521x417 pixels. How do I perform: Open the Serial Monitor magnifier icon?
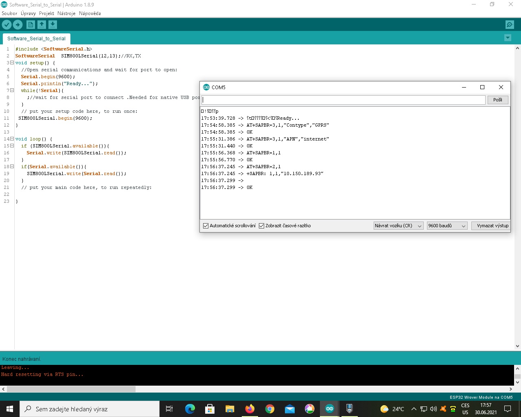click(x=509, y=25)
